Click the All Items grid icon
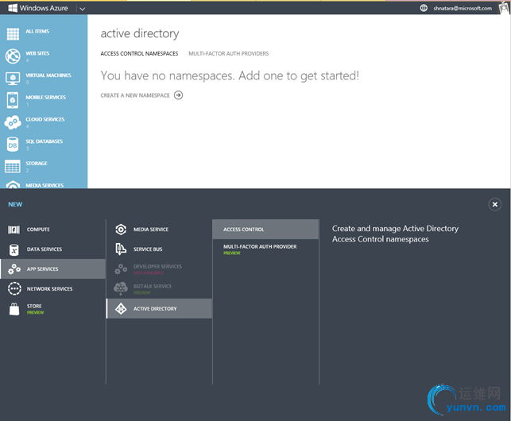The image size is (511, 421). (x=13, y=34)
